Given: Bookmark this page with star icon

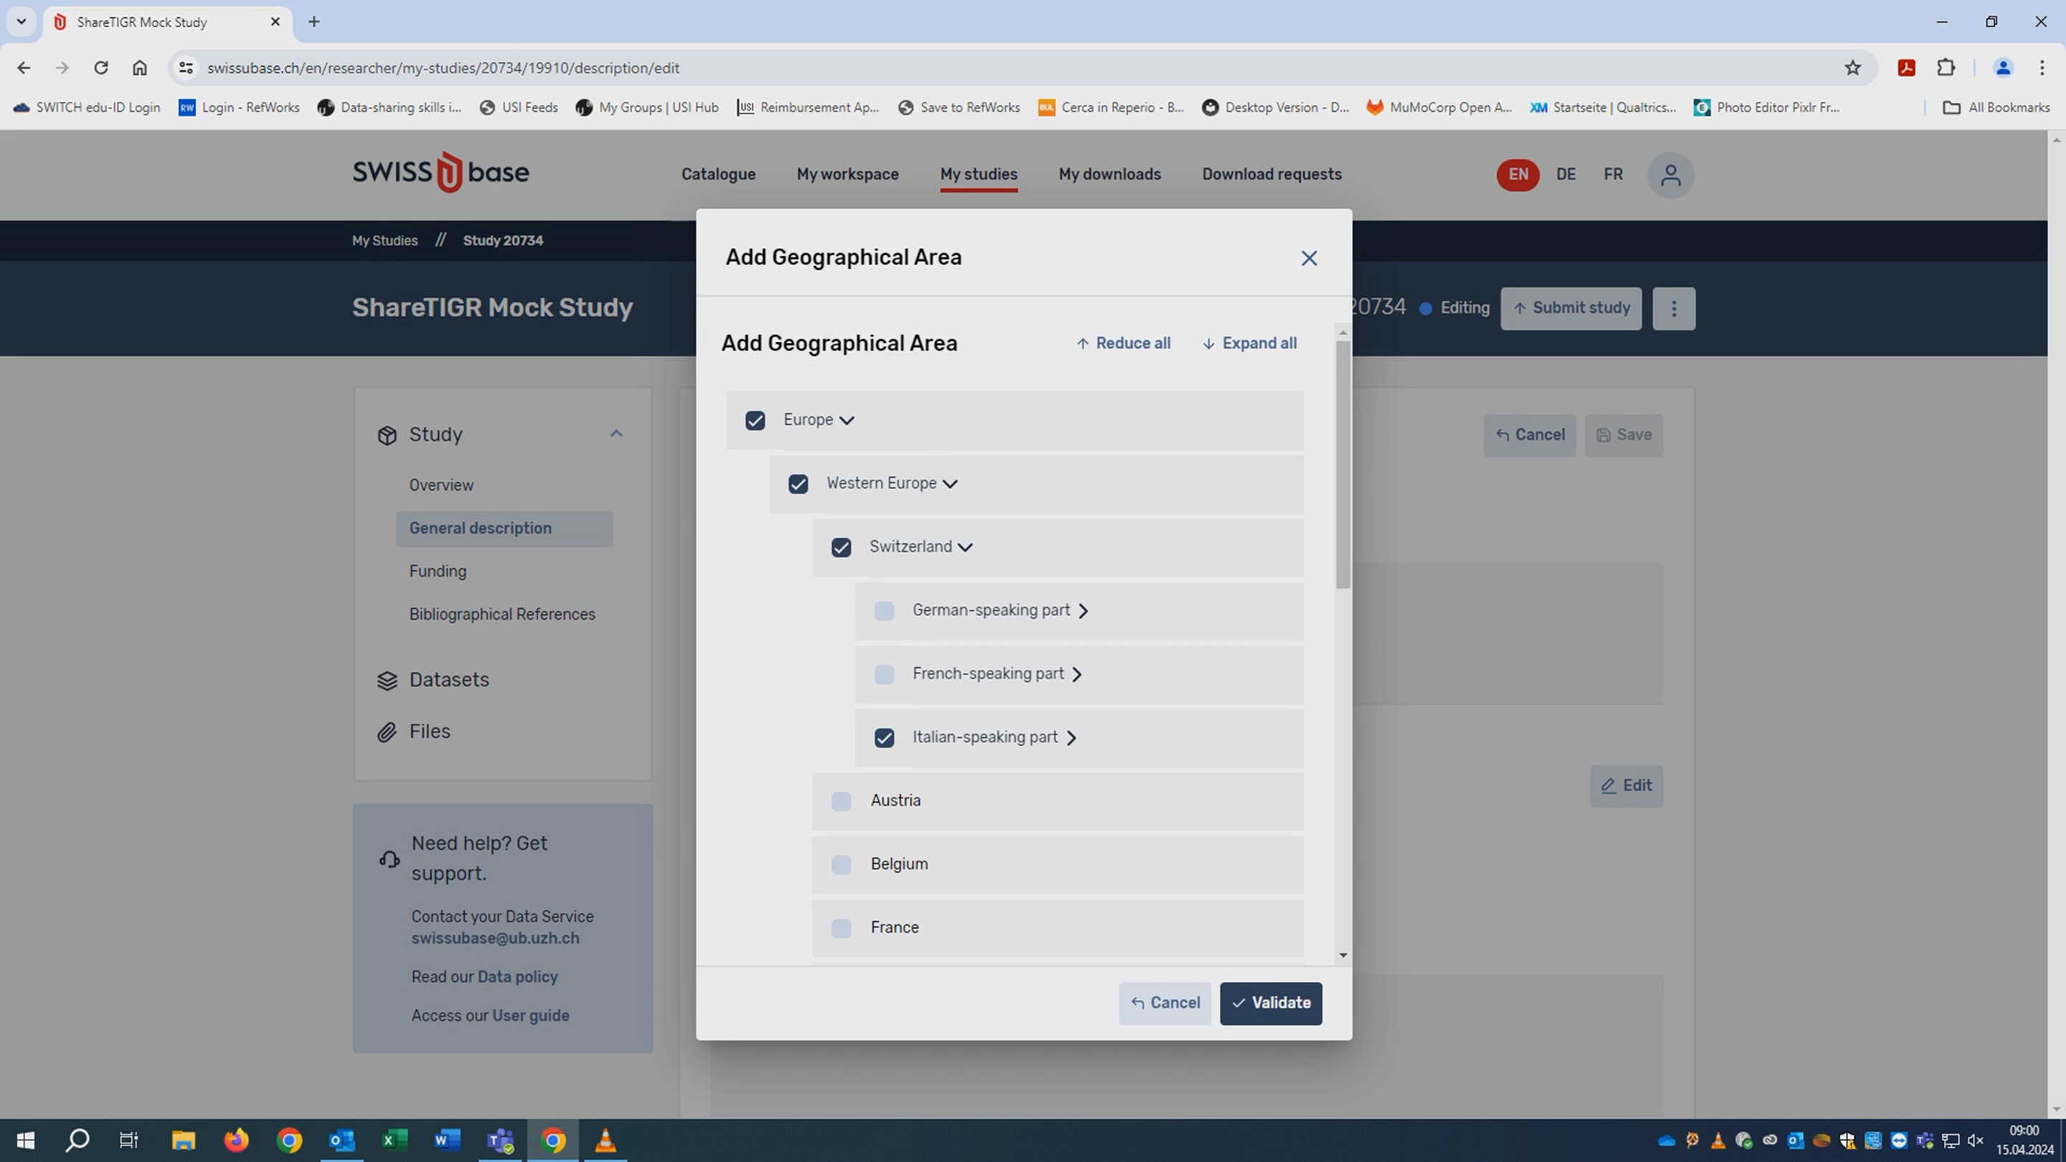Looking at the screenshot, I should click(x=1853, y=68).
